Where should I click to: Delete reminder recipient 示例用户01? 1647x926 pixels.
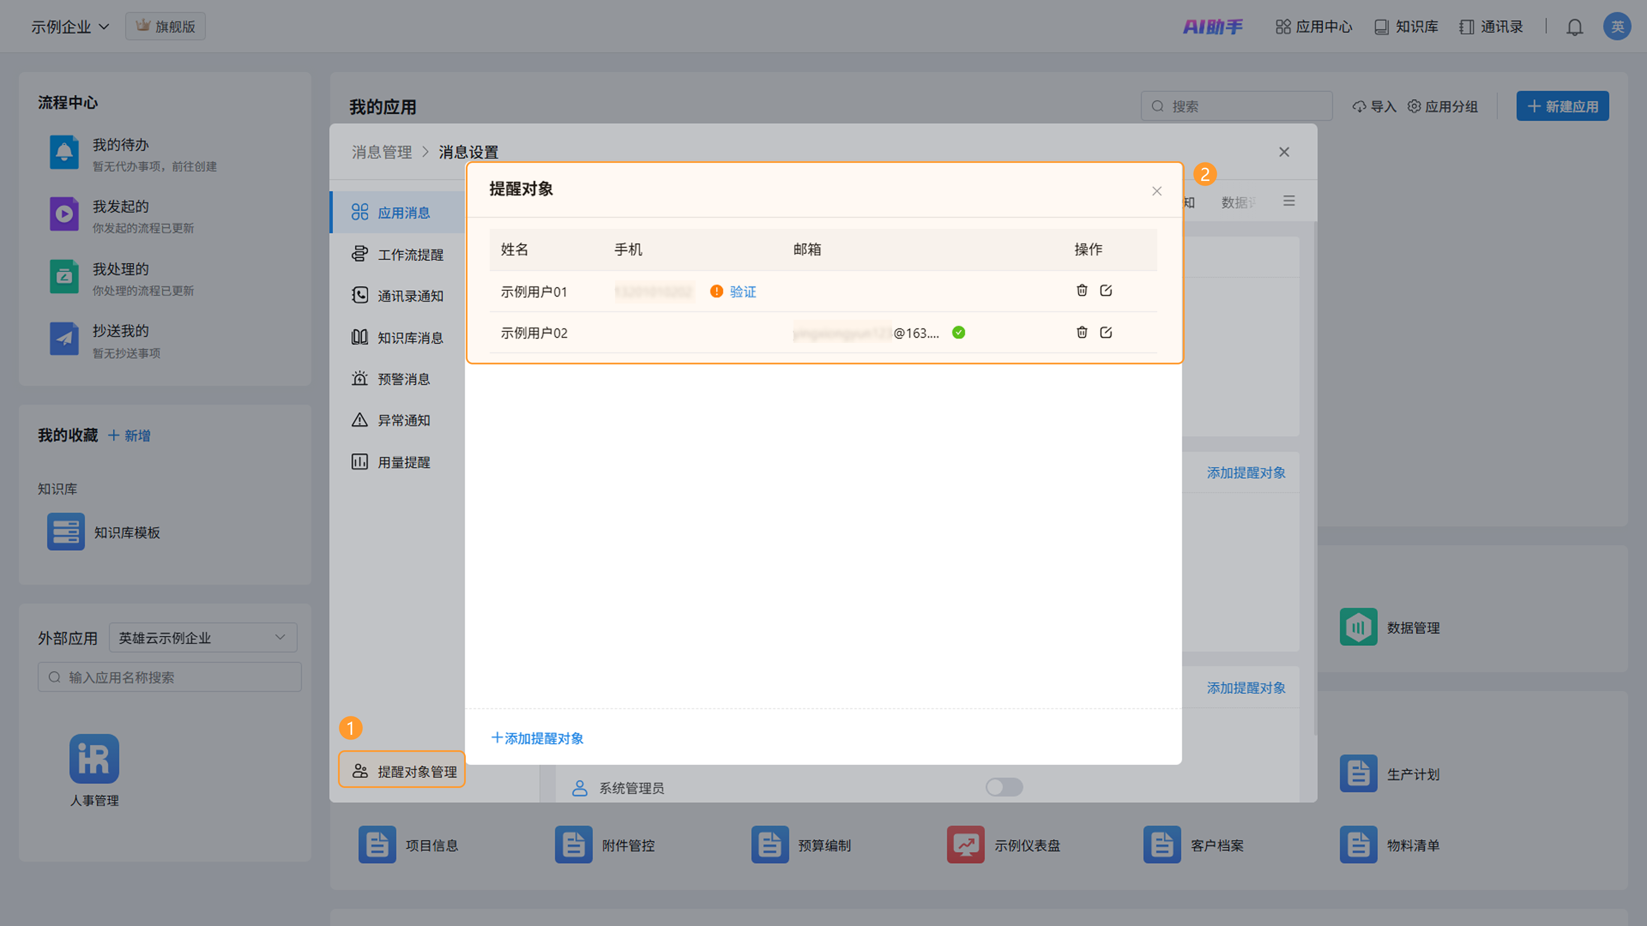pos(1081,291)
